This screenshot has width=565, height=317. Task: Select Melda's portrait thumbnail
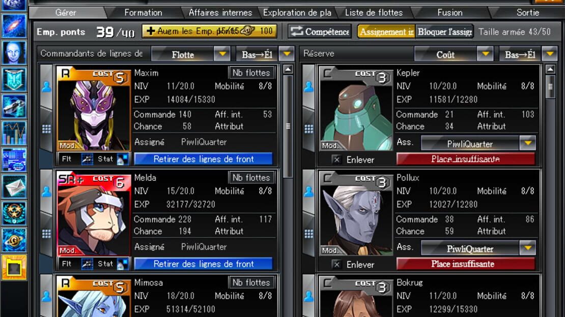point(94,215)
